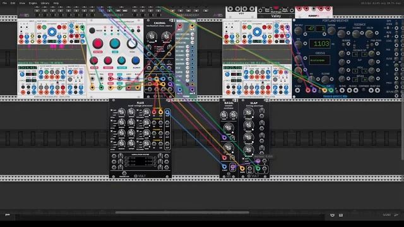
Task: Click the large white-ringed knob on white module
Action: pos(132,44)
